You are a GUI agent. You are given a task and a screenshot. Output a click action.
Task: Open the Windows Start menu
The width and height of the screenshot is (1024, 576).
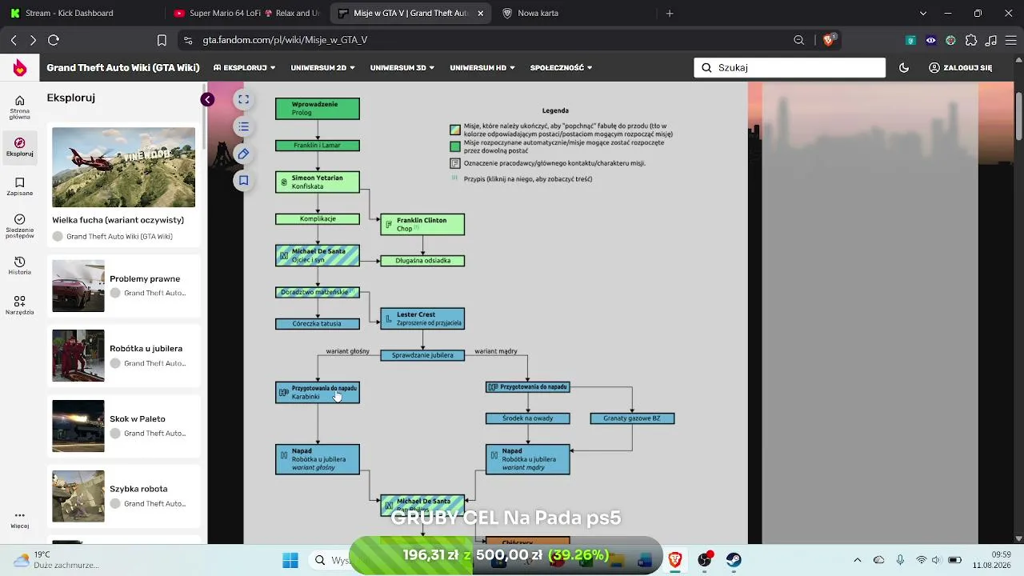pos(290,560)
